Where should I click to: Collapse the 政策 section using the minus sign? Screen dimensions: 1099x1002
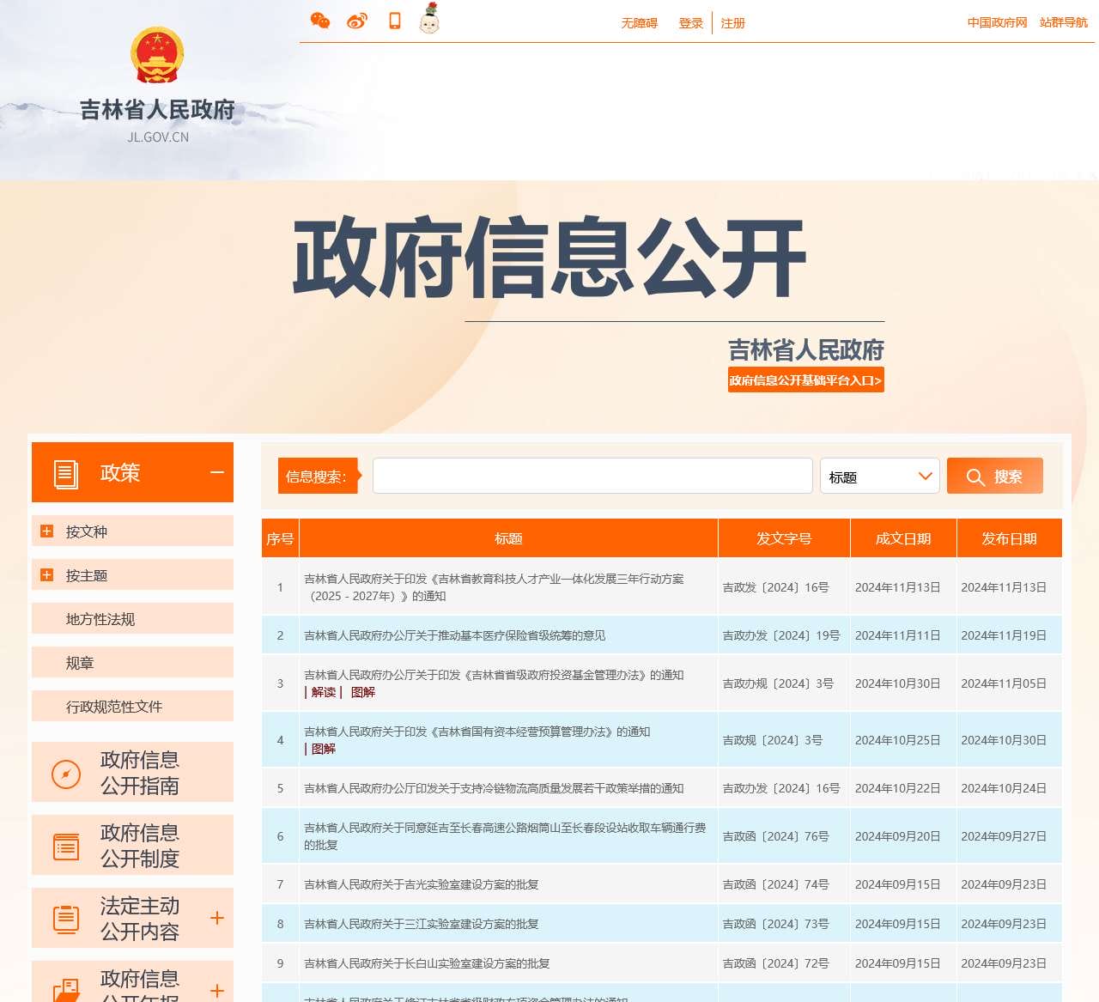216,472
